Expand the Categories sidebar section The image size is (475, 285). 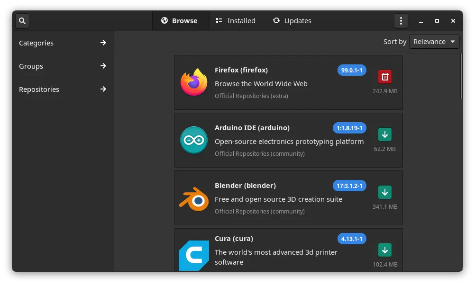pos(63,43)
